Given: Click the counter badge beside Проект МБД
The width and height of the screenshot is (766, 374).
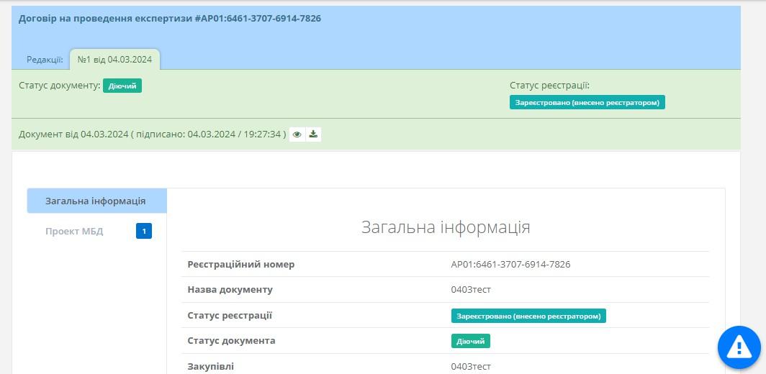Looking at the screenshot, I should [x=144, y=231].
